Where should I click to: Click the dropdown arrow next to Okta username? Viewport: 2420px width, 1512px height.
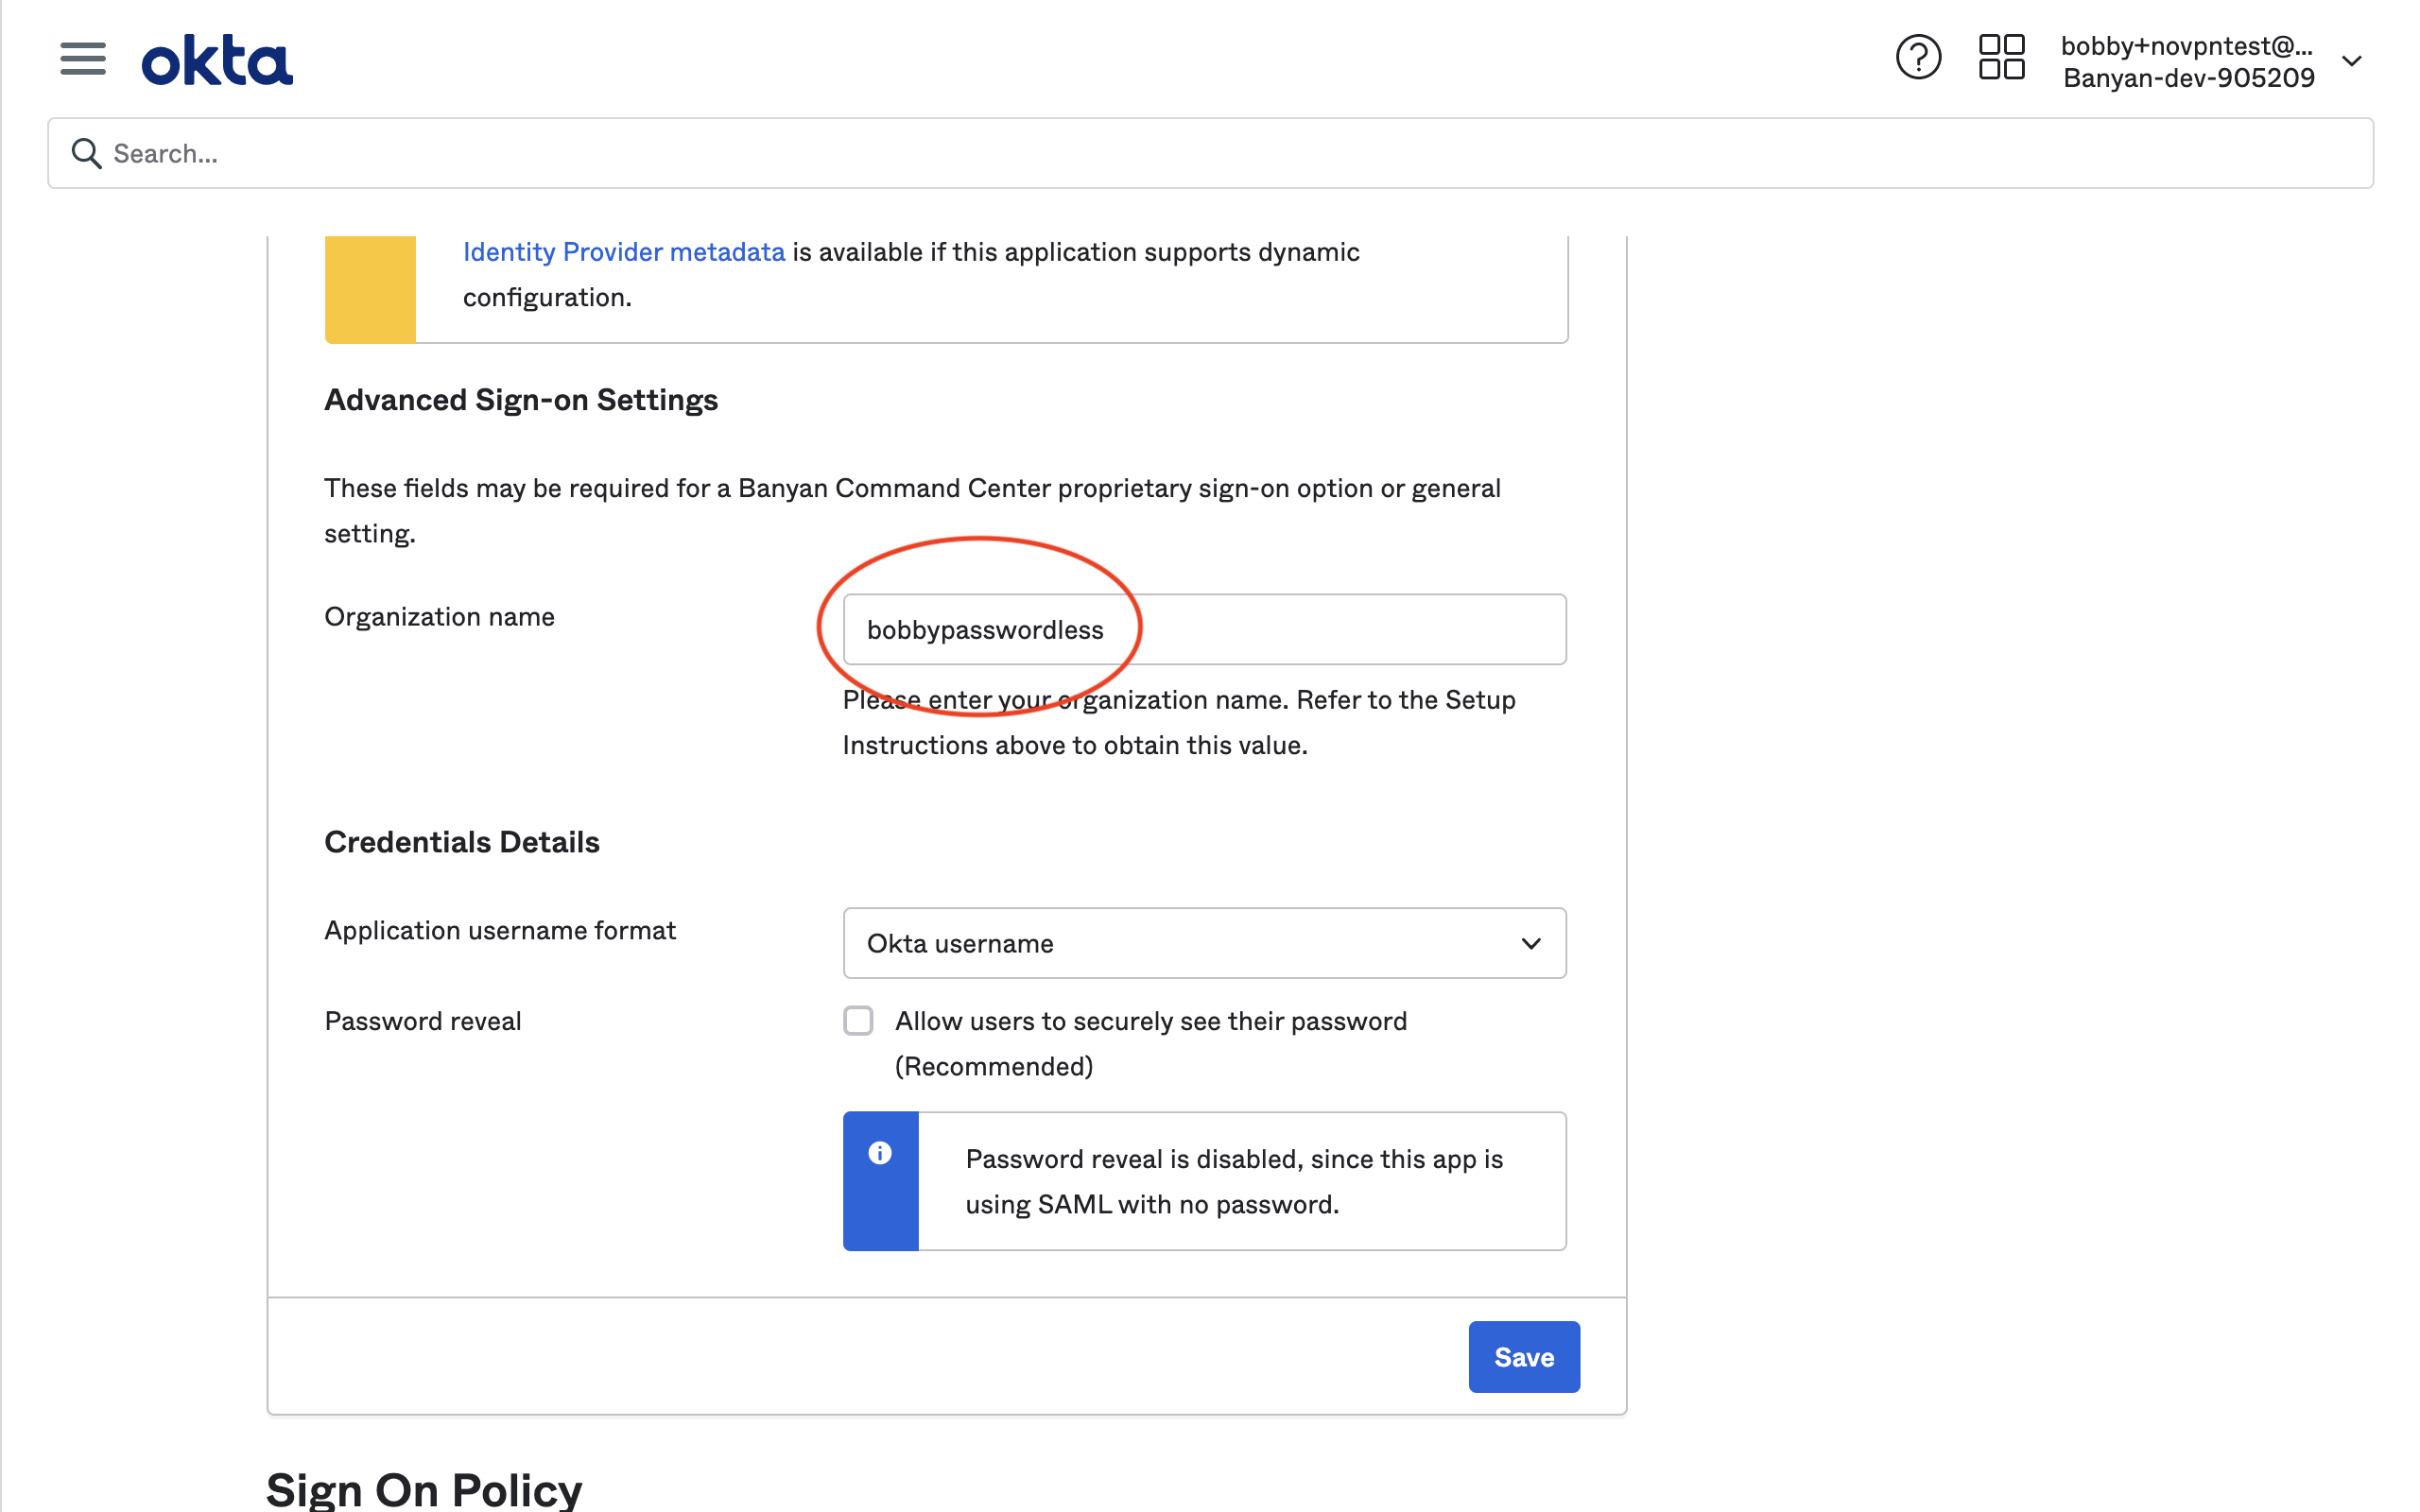pyautogui.click(x=1530, y=943)
